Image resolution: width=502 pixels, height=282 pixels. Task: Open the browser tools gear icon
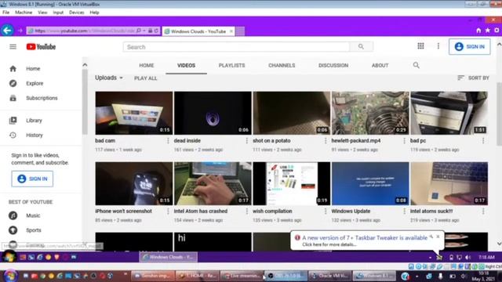point(497,31)
